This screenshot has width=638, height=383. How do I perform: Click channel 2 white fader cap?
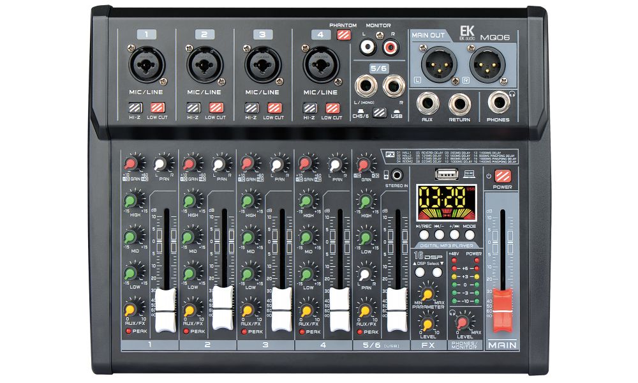(223, 307)
